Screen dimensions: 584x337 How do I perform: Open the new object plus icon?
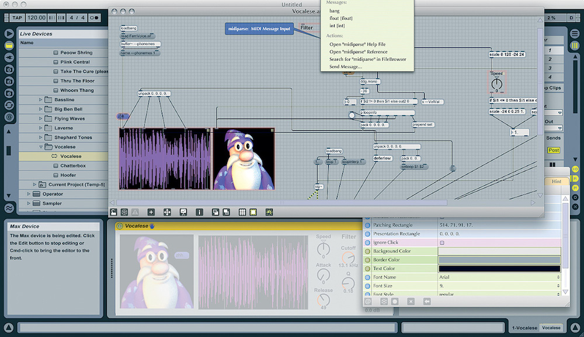(151, 212)
